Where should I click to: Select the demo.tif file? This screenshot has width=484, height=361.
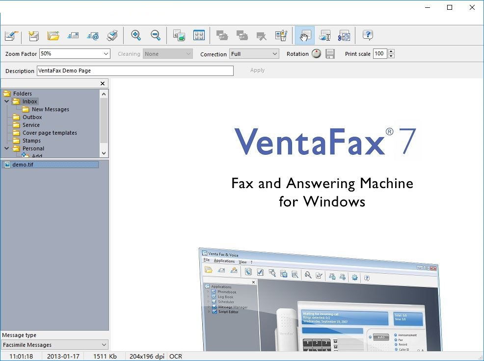23,165
